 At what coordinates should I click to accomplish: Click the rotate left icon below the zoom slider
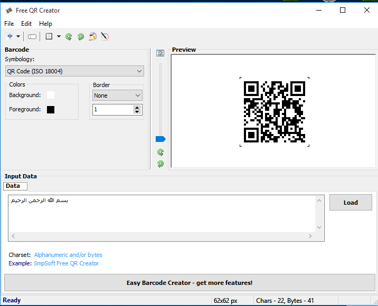(x=160, y=152)
